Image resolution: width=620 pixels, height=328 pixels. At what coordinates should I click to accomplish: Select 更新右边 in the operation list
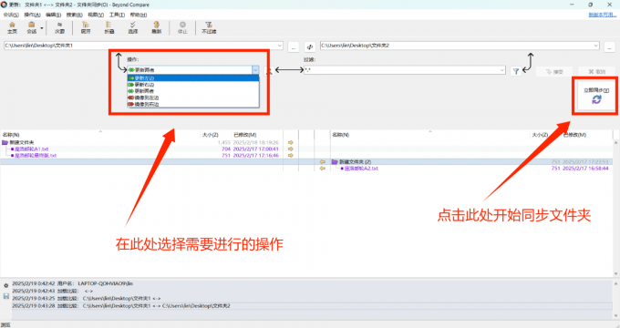click(x=193, y=85)
